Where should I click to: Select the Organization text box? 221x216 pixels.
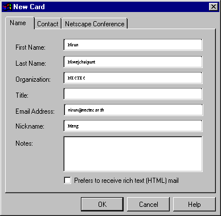[x=133, y=78]
